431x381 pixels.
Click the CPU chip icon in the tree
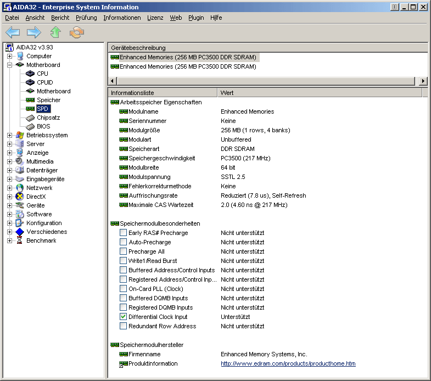(x=30, y=74)
